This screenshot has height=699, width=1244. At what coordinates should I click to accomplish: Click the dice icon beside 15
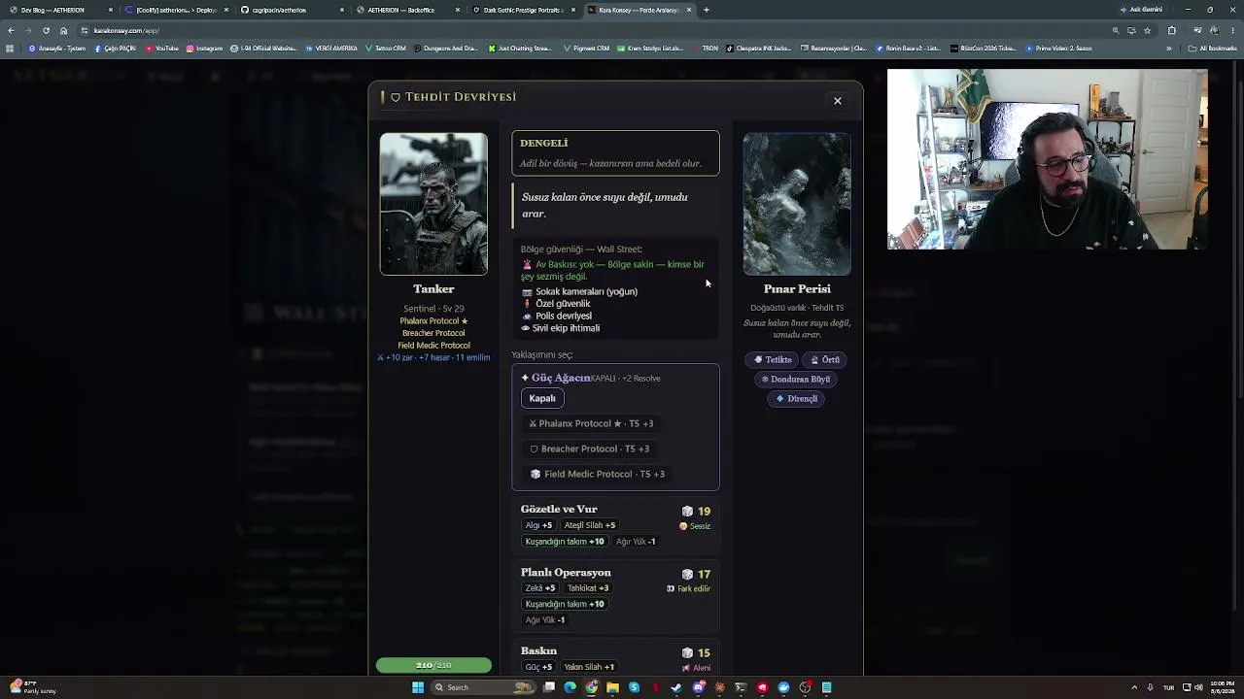click(687, 652)
